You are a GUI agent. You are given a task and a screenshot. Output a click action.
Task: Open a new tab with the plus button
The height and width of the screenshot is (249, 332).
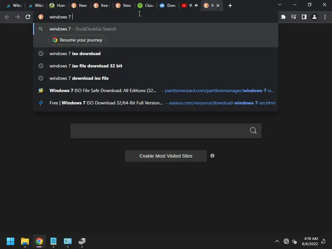point(230,6)
